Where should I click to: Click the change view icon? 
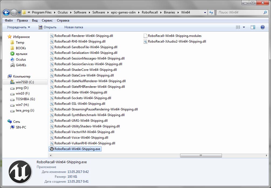click(x=238, y=27)
